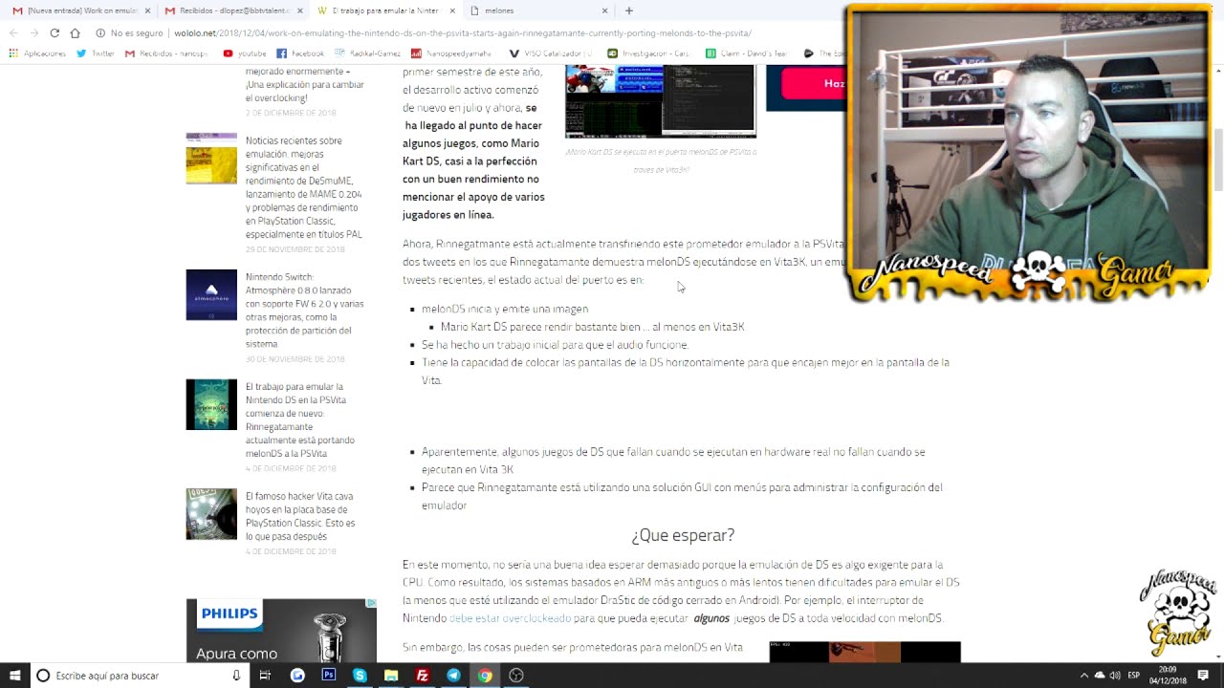Open Skype from the taskbar

click(x=360, y=676)
